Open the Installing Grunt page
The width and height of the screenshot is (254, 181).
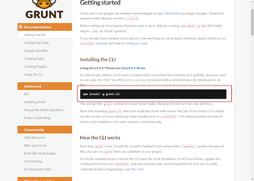click(35, 102)
